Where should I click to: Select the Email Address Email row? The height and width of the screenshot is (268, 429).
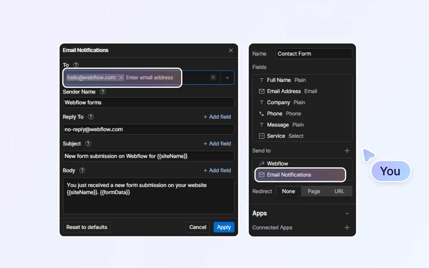pos(302,91)
